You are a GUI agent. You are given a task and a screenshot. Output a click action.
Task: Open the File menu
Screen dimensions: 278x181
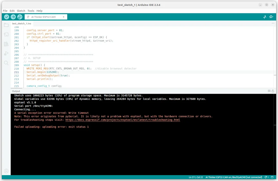pos(5,11)
